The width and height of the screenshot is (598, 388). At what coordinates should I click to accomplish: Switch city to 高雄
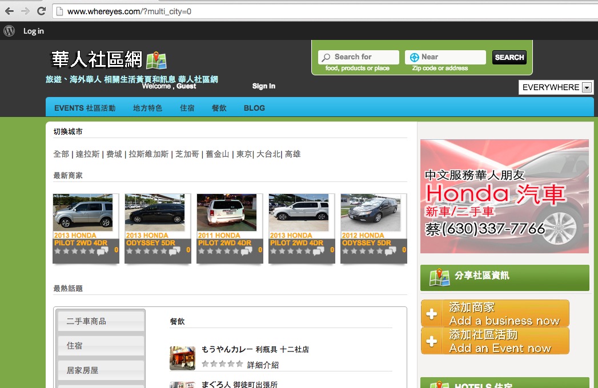click(x=293, y=154)
